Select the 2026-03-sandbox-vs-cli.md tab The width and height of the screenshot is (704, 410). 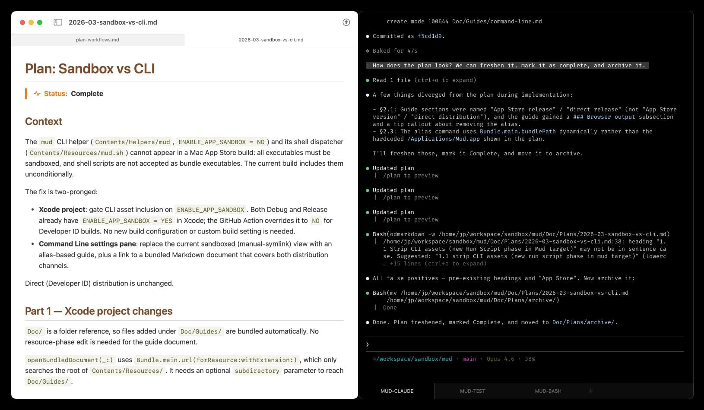coord(271,40)
